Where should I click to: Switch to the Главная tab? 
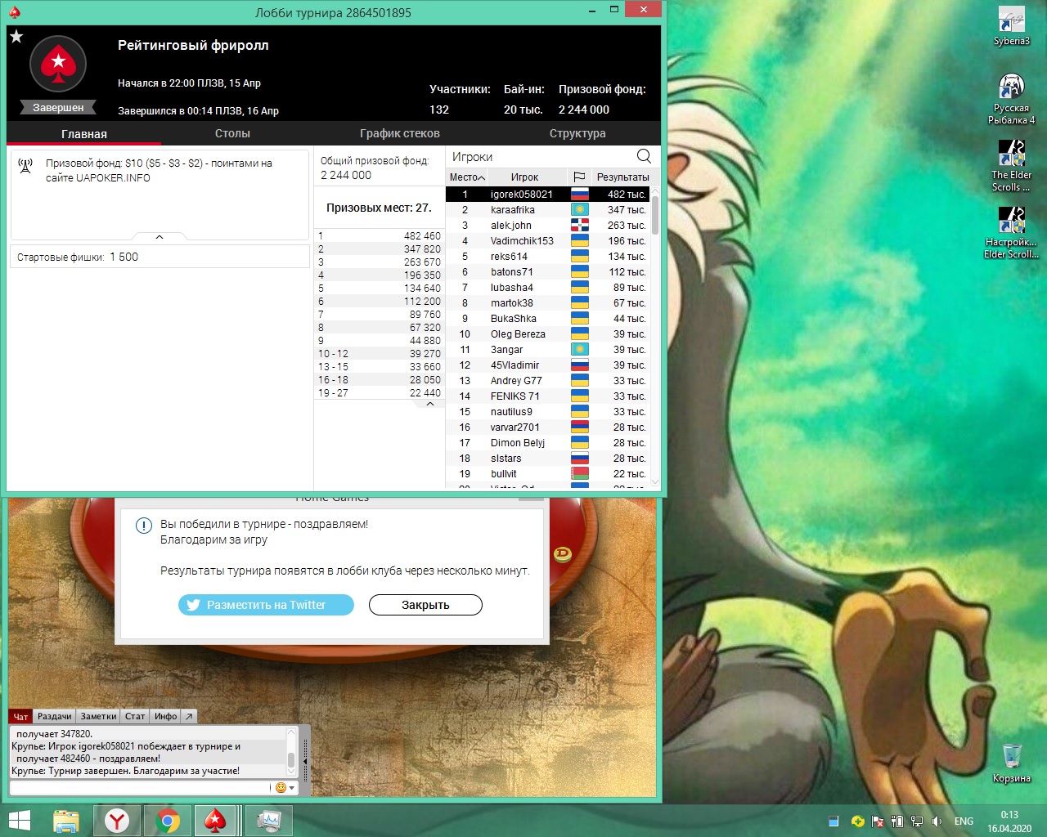(84, 134)
